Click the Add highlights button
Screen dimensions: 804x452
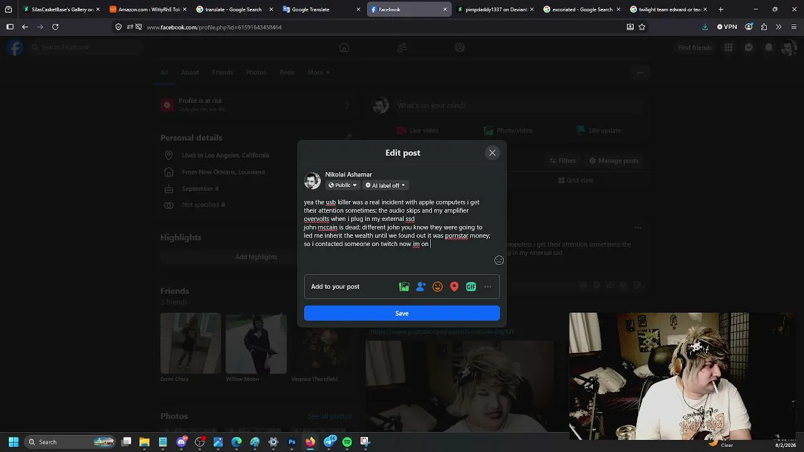256,257
